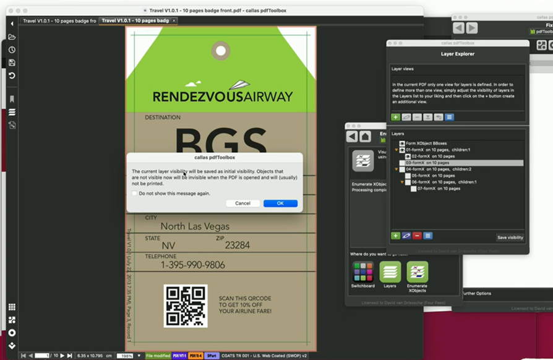Switch to first Travel V1.0.1 document tab
Screen dimensions: 553x360
59,21
